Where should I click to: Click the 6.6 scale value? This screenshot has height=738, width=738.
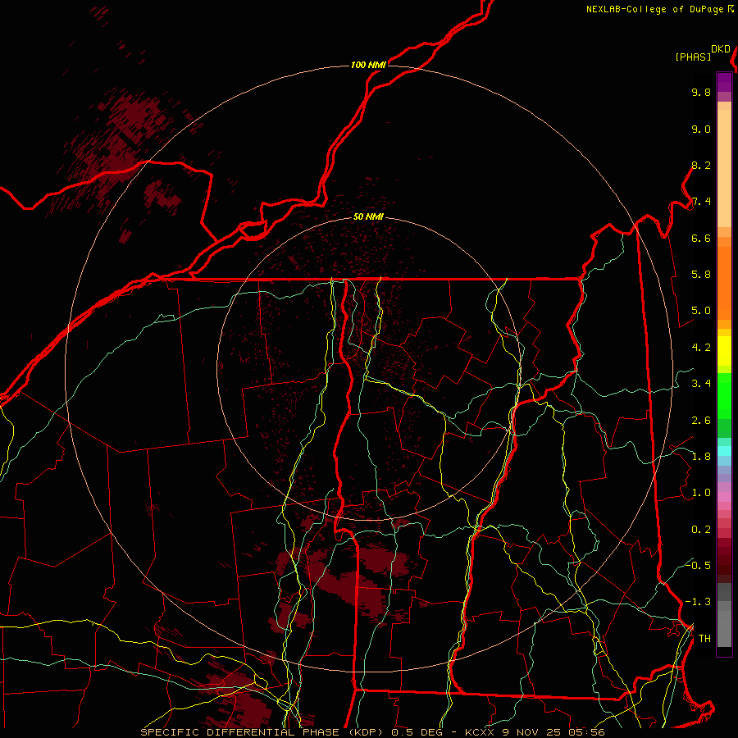[x=701, y=238]
